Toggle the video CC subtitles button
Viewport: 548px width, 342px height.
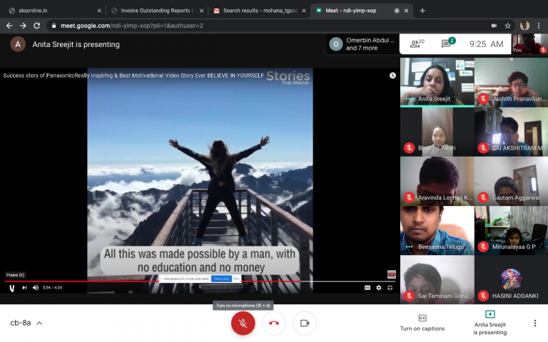coord(367,288)
